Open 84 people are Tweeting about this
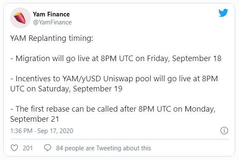Viewport: 239px width, 160px height. pyautogui.click(x=104, y=148)
